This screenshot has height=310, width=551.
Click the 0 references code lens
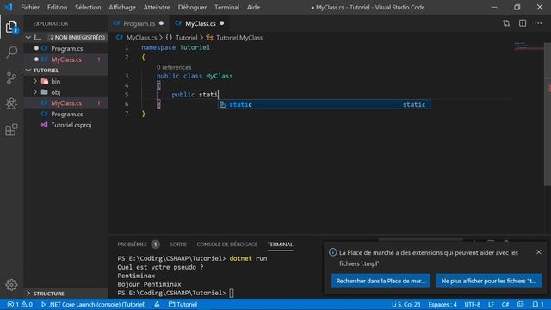(x=174, y=67)
